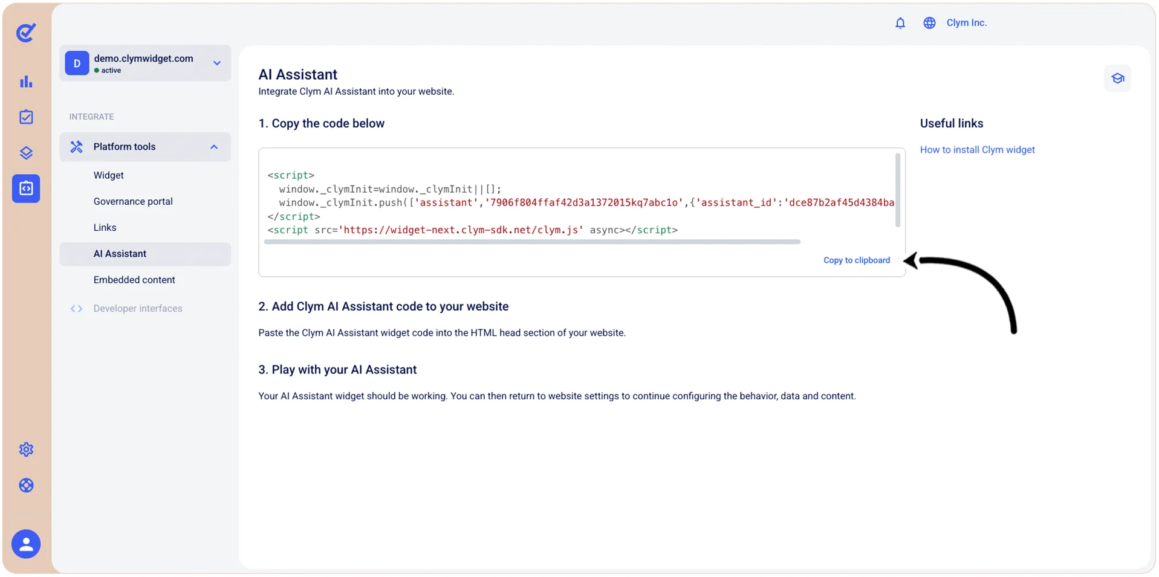1159x577 pixels.
Task: Collapse the Platform tools section
Action: 214,147
